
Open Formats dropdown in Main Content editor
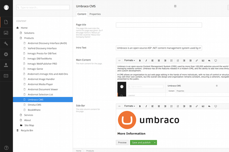130,60
